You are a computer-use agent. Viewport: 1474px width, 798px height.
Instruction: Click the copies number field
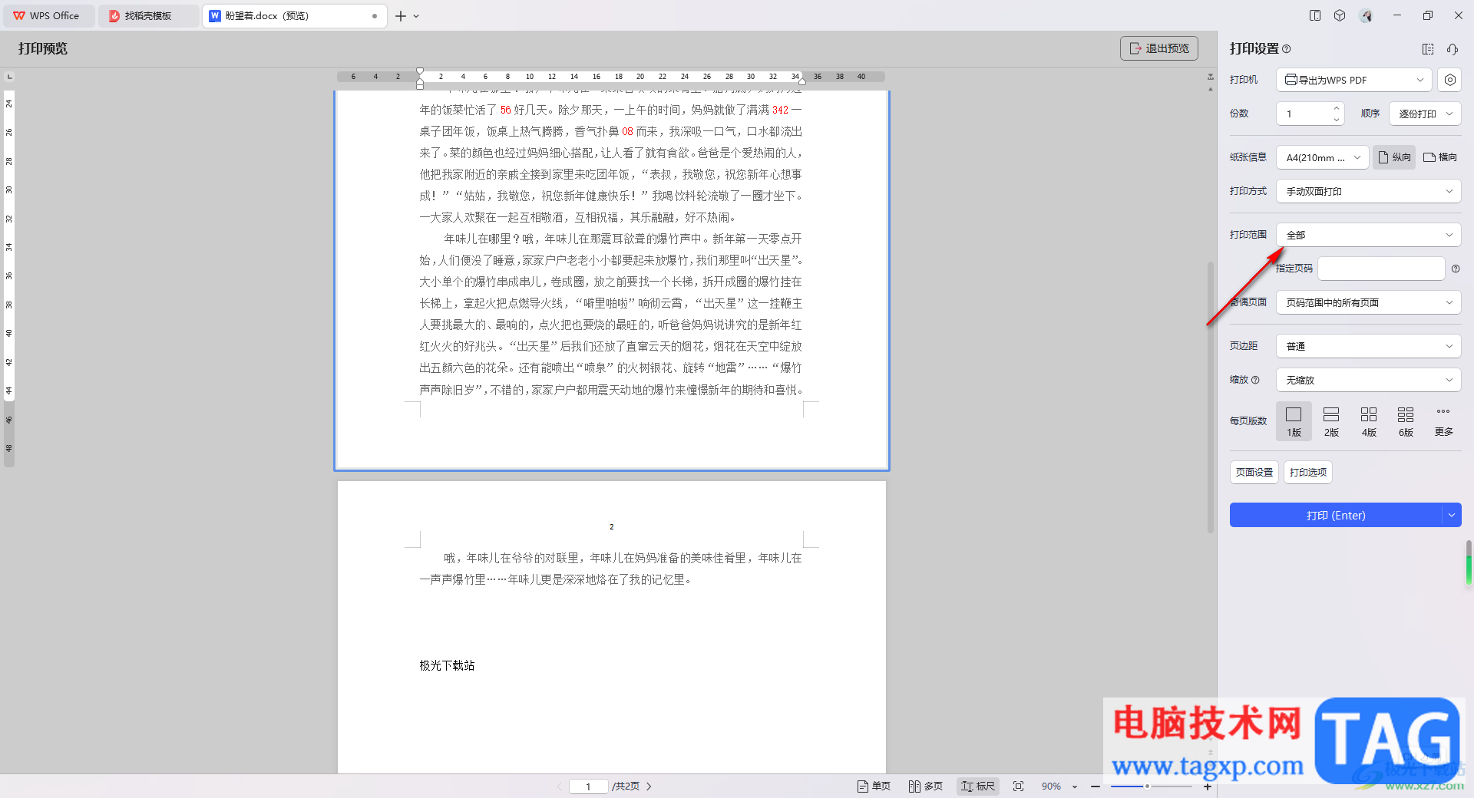click(1304, 114)
